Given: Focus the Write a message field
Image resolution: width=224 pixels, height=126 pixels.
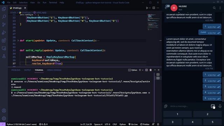Looking at the screenshot, I should click(189, 106).
